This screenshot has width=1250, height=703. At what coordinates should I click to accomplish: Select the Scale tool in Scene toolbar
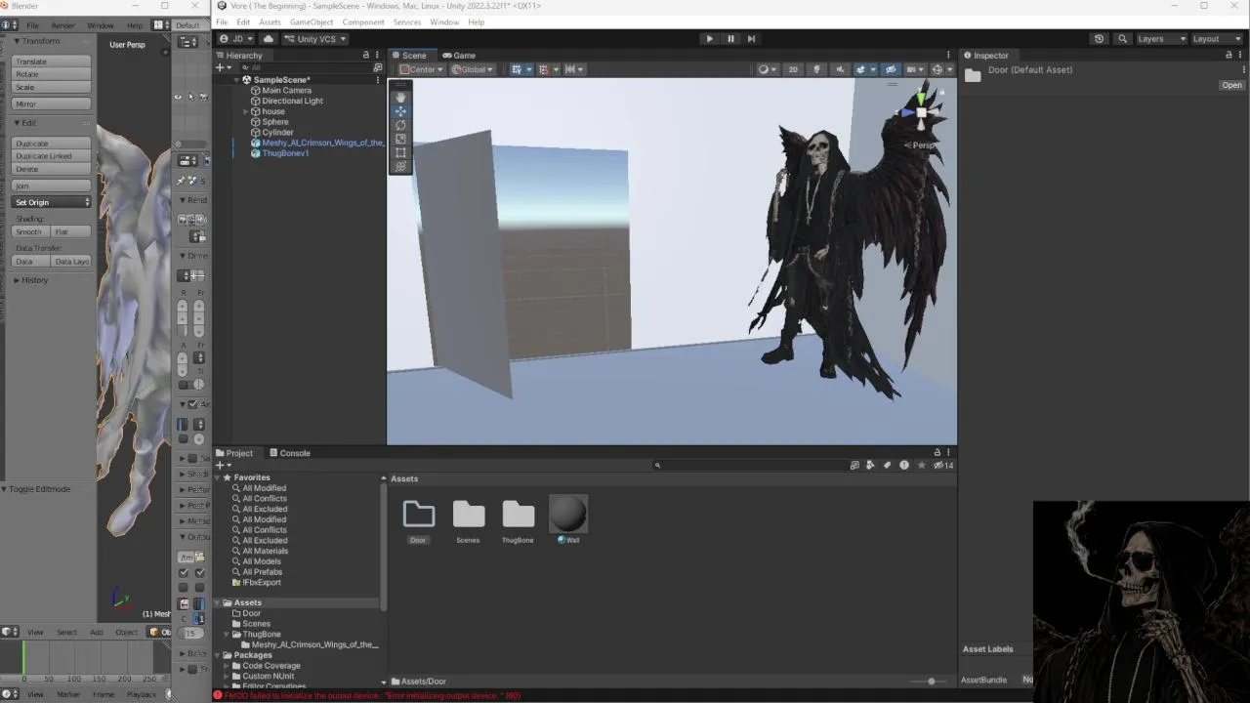[x=400, y=139]
